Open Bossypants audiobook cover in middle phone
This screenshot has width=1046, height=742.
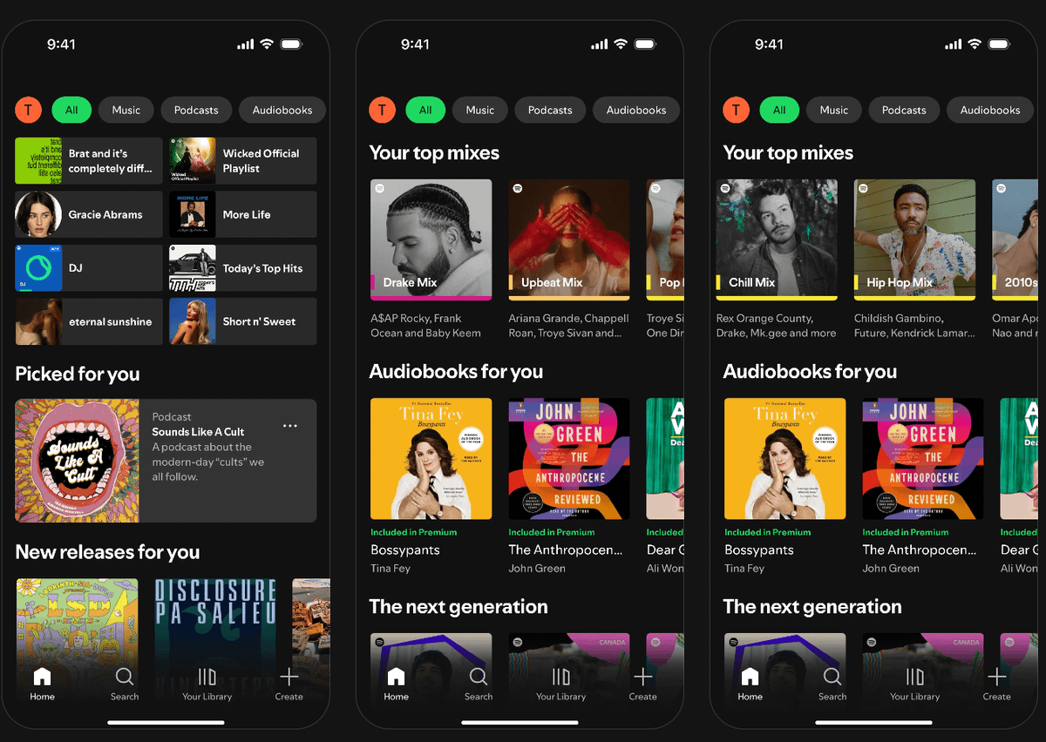tap(431, 459)
